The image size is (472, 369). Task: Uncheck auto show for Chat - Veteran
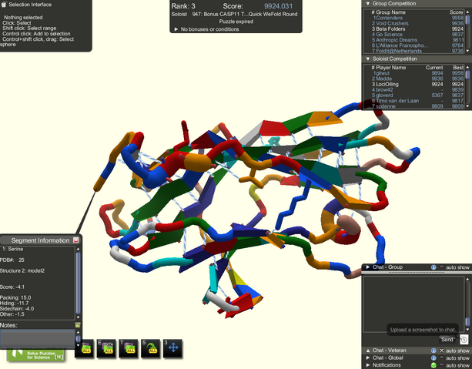(442, 351)
